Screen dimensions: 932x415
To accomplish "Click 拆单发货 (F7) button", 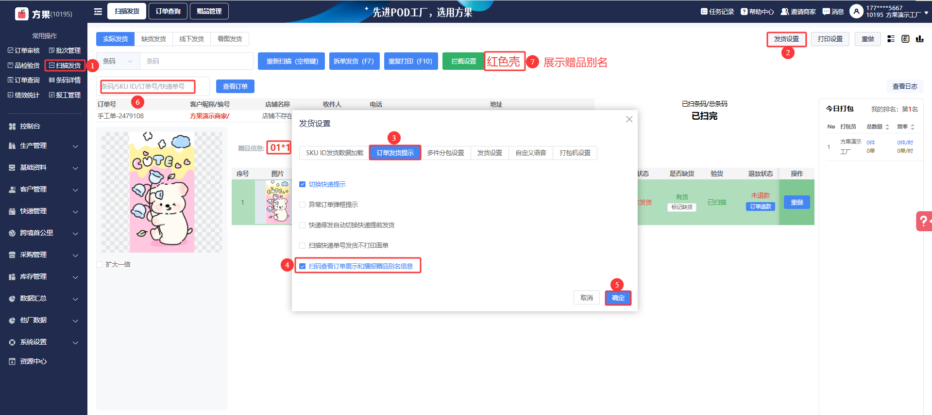I will (x=354, y=61).
